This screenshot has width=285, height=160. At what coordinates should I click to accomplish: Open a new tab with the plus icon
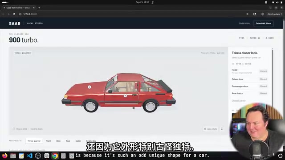[39, 8]
